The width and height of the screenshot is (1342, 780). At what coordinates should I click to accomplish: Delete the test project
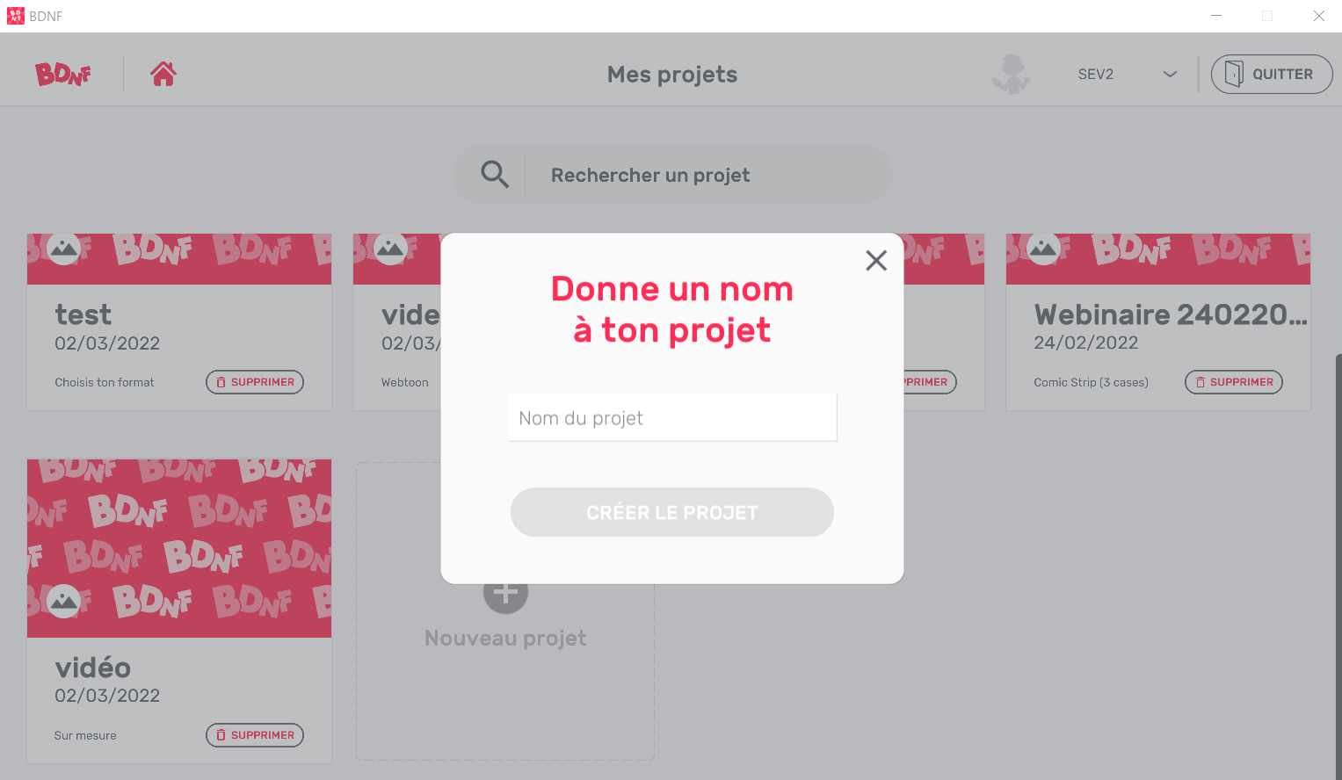[x=255, y=382]
